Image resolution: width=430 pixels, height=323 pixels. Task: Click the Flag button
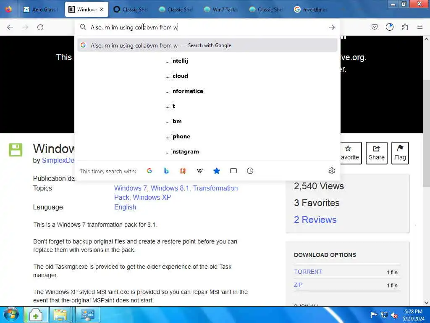pyautogui.click(x=400, y=153)
